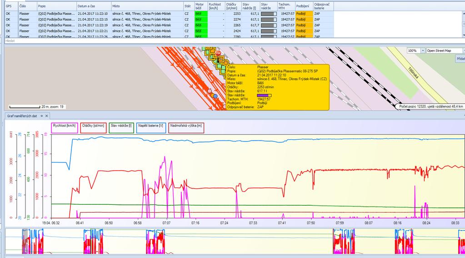Select the pink circle marker on the map
Viewport: 465px width, 258px height.
tap(210, 91)
